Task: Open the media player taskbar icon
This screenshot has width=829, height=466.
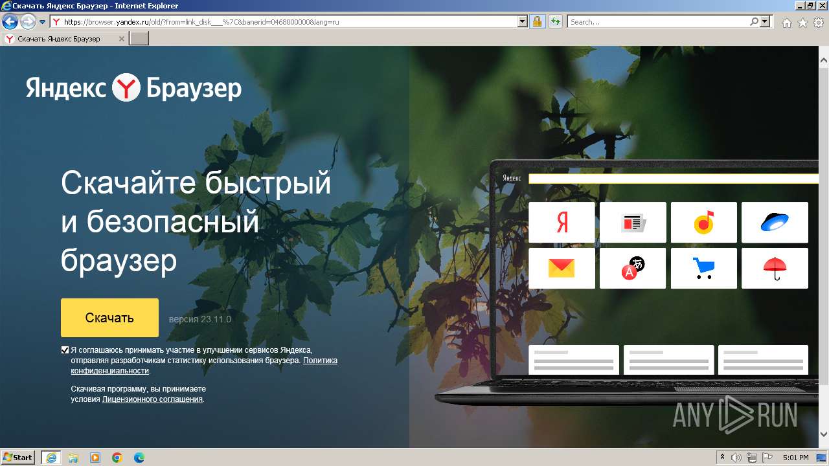Action: click(x=95, y=458)
